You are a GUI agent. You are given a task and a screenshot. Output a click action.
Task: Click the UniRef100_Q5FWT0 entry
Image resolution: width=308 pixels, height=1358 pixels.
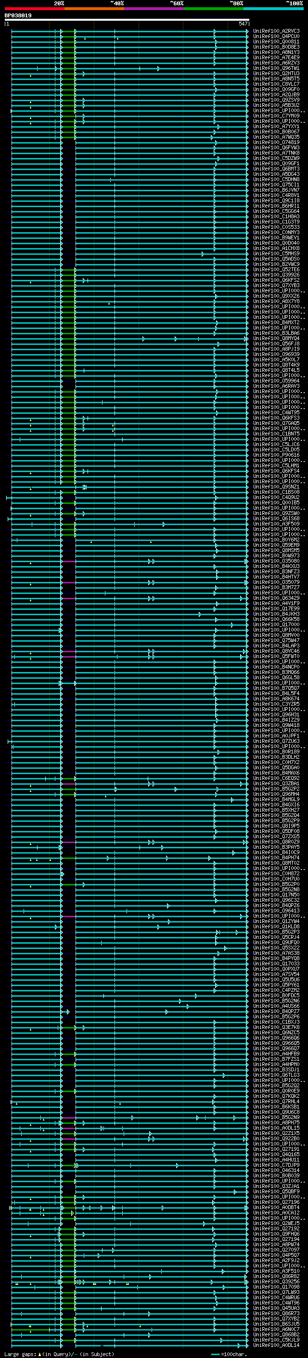tap(276, 656)
